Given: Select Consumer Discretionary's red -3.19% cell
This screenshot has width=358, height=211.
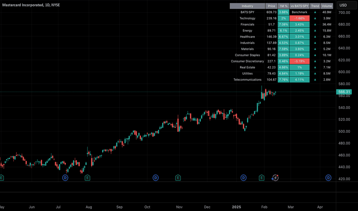Looking at the screenshot, I should (300, 61).
